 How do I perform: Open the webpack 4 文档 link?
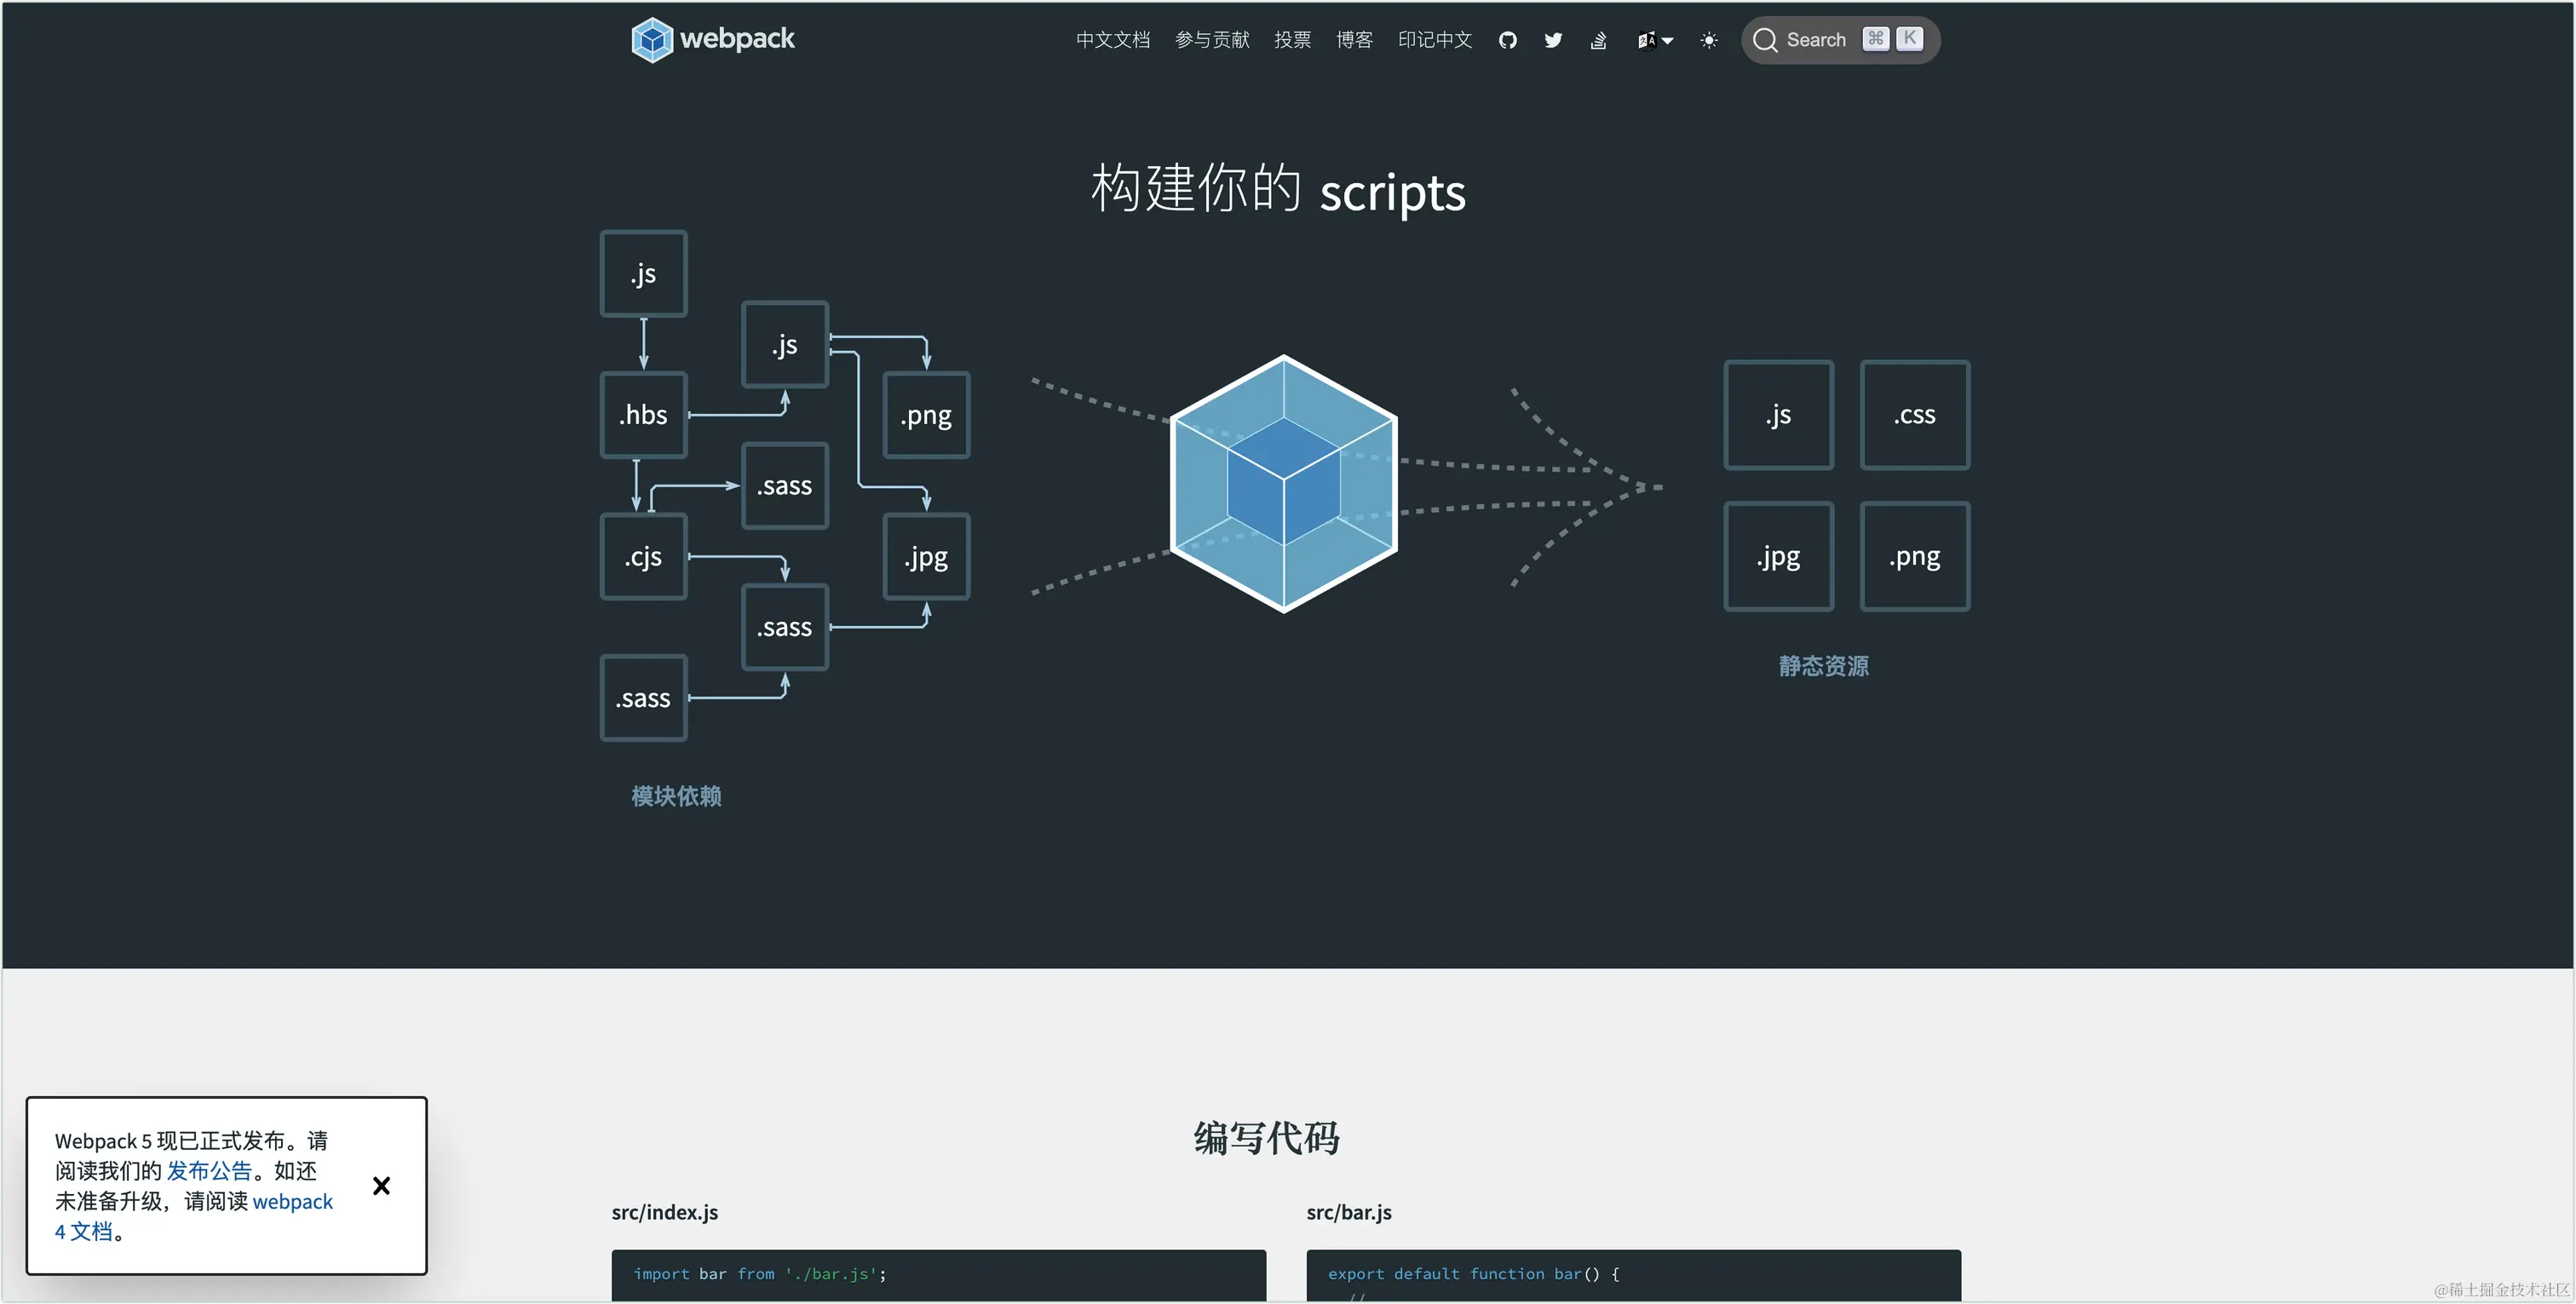(194, 1216)
